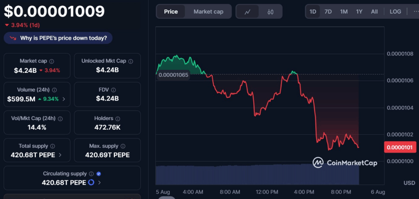Select the Price chart tab
Screen dimensions: 419x199
pyautogui.click(x=171, y=12)
